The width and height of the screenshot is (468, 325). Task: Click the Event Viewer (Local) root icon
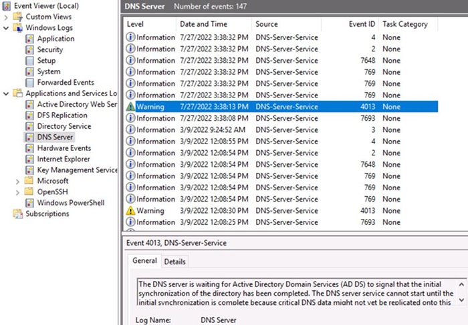point(7,6)
